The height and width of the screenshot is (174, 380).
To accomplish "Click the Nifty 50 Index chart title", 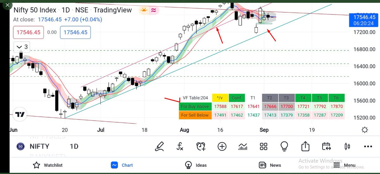I will tap(35, 10).
